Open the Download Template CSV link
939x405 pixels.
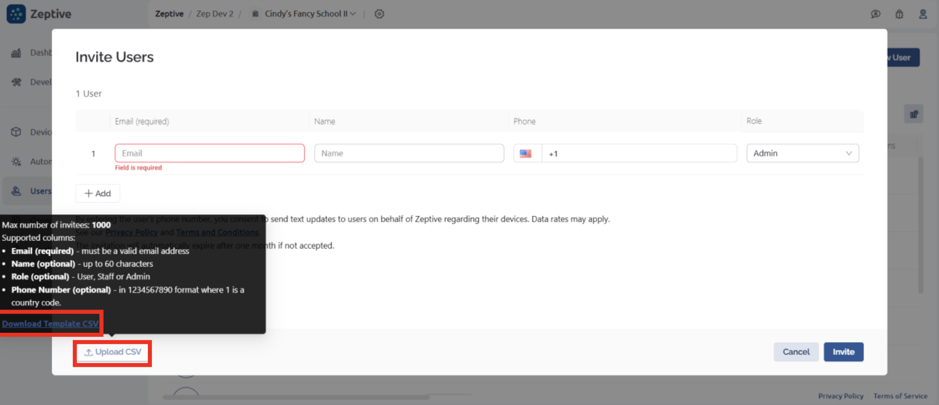tap(50, 324)
